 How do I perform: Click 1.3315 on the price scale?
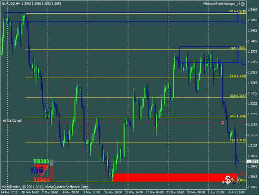coord(253,73)
